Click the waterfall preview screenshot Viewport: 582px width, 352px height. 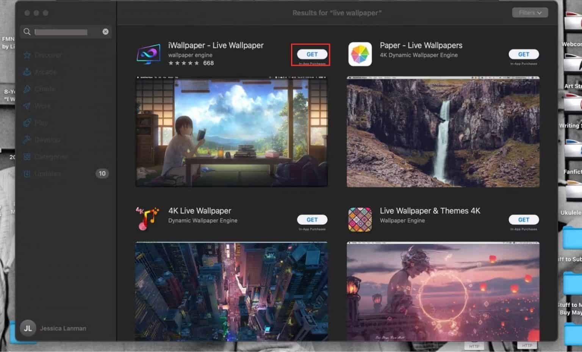click(443, 132)
